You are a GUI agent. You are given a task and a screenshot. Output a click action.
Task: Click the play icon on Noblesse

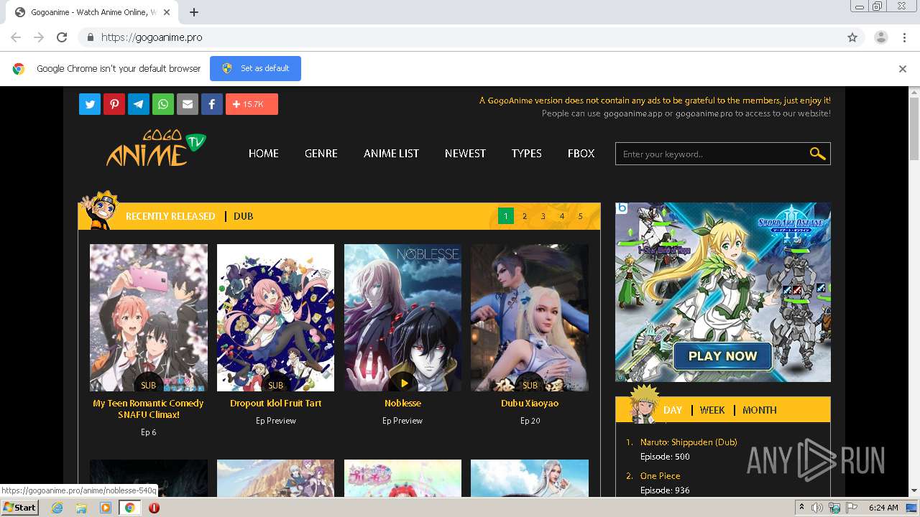tap(403, 383)
